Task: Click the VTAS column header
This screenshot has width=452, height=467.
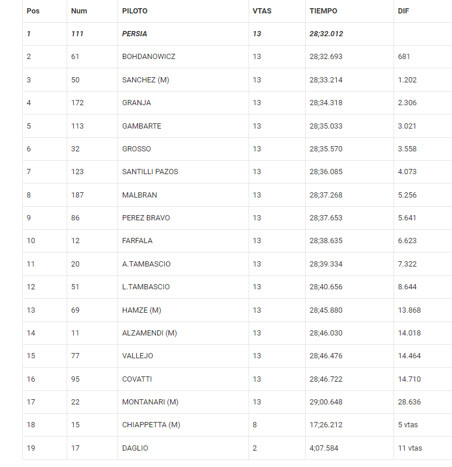Action: 262,11
